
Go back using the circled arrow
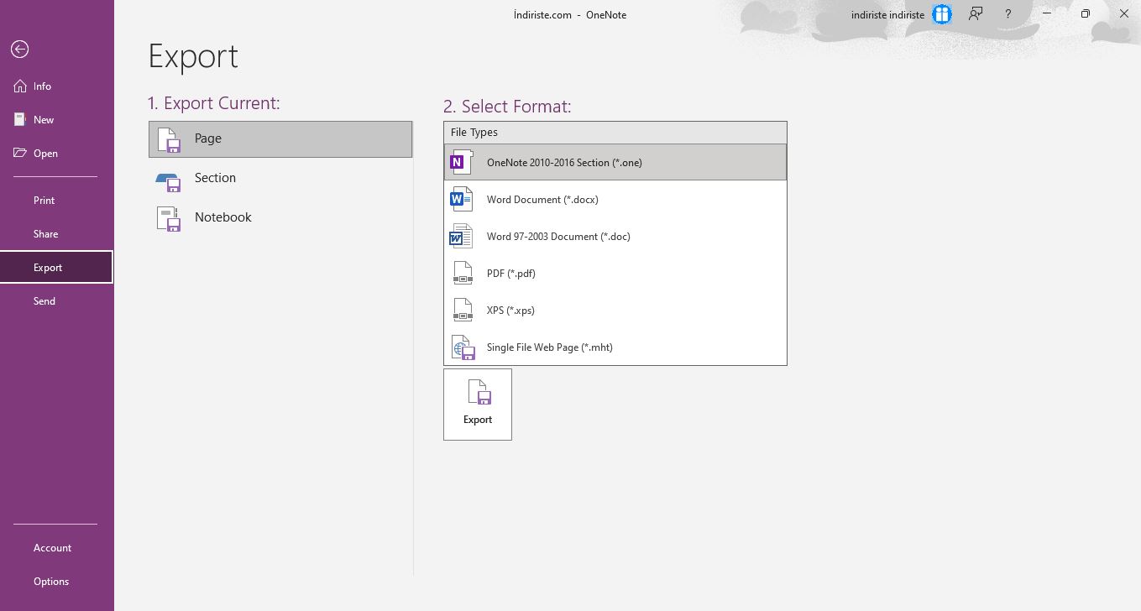(20, 50)
